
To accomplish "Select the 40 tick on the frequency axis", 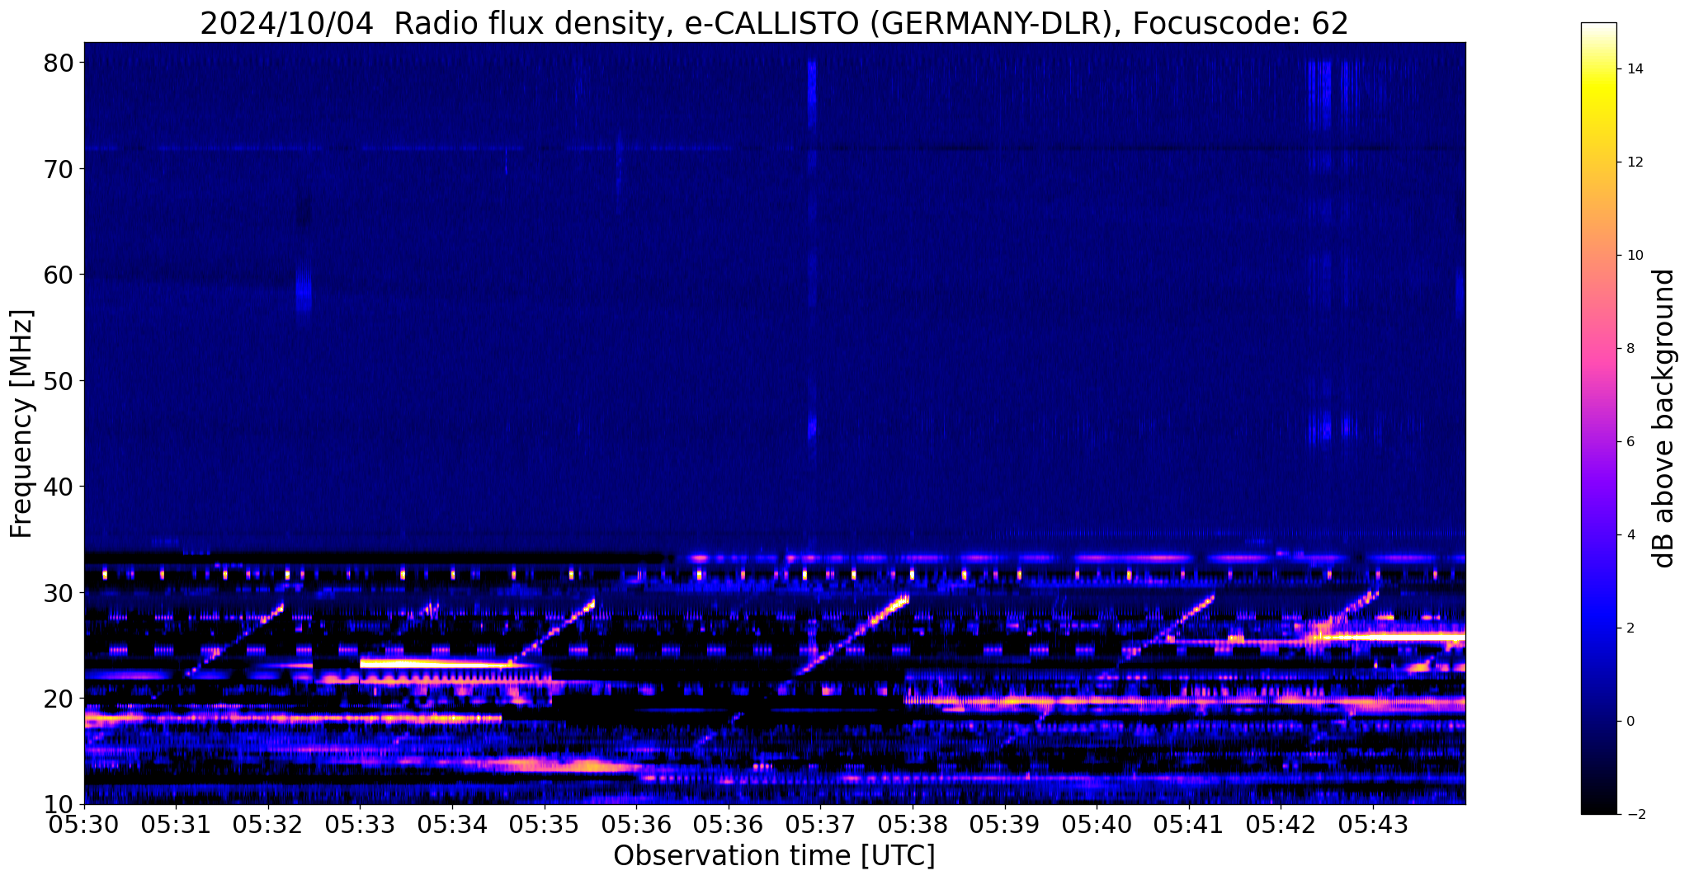I will (58, 487).
